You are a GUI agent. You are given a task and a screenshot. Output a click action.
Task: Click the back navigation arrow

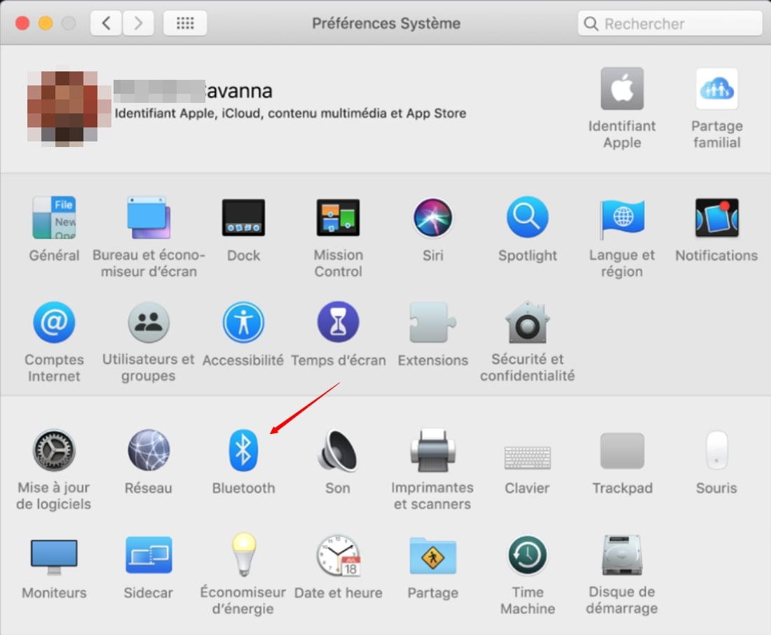(x=106, y=23)
